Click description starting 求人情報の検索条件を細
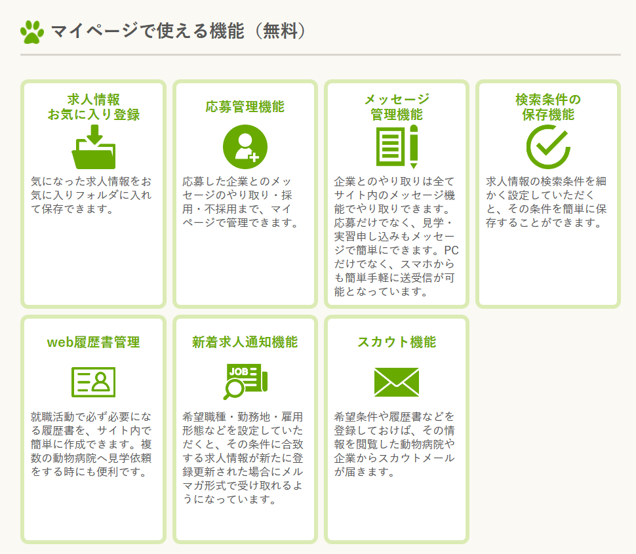 point(546,202)
